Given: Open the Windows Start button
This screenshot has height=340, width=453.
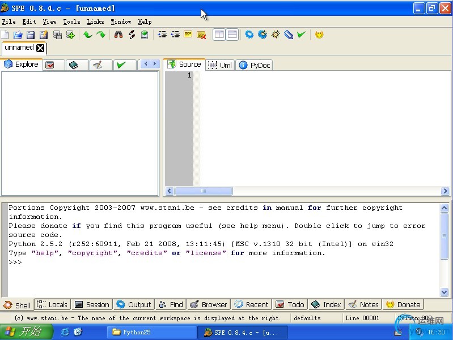Looking at the screenshot, I should (x=26, y=332).
